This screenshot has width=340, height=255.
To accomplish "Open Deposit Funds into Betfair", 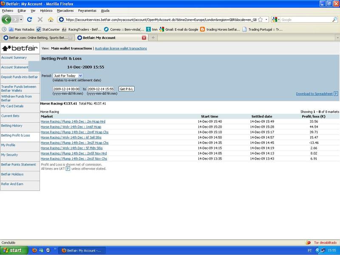I will tap(20, 77).
